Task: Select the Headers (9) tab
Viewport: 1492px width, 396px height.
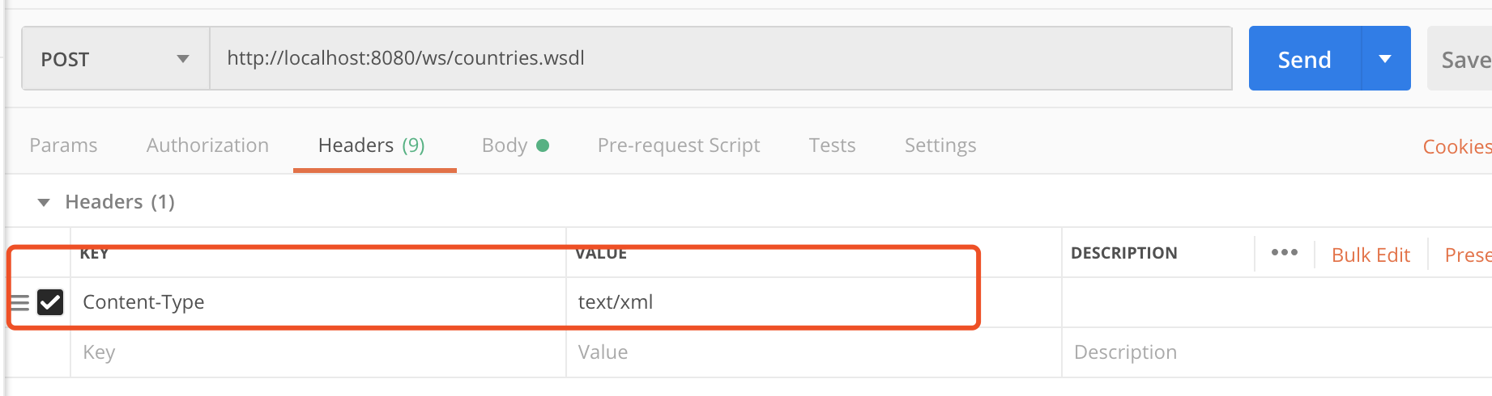Action: point(372,145)
